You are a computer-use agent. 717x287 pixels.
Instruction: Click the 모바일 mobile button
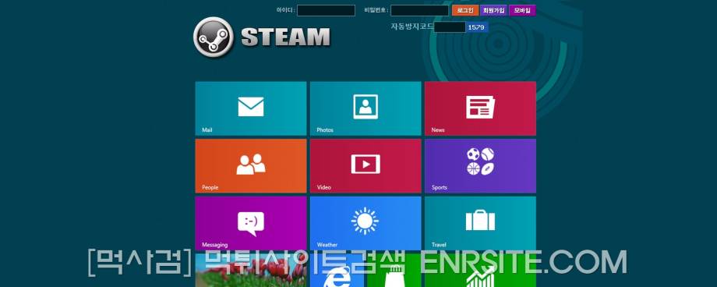tap(522, 10)
